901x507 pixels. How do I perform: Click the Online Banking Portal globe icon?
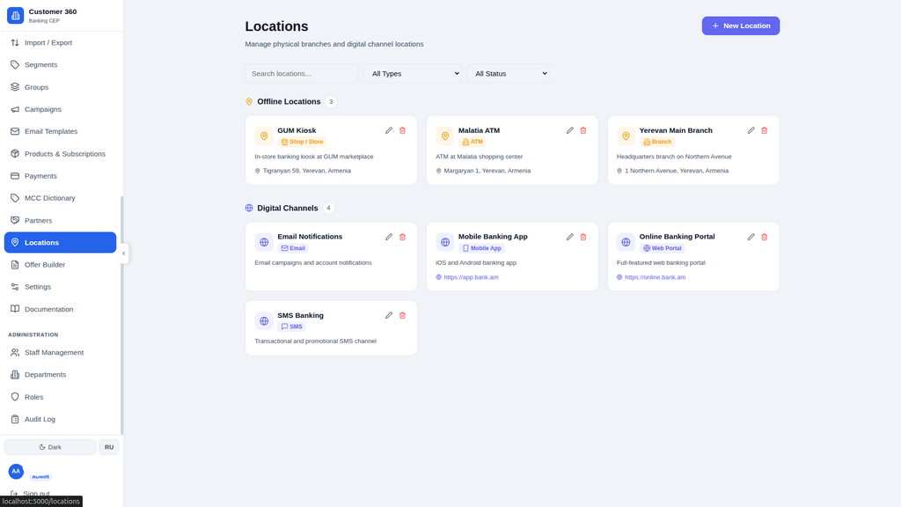pos(626,243)
